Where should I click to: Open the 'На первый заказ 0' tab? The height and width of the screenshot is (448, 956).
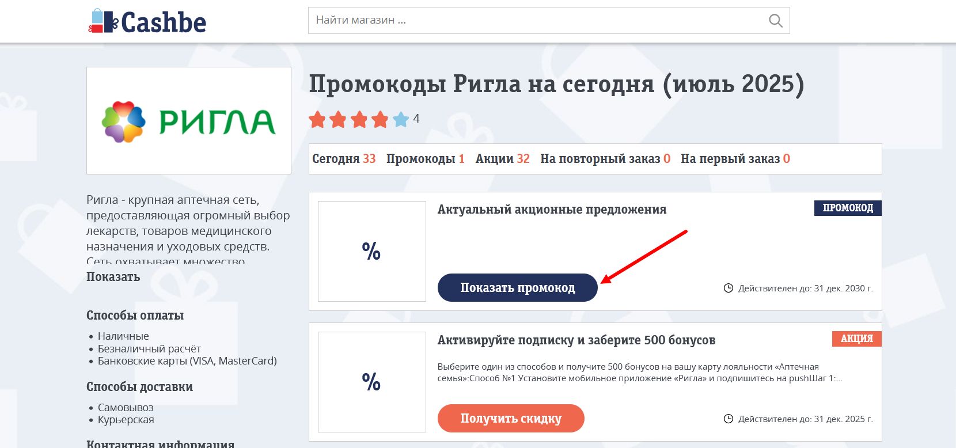[x=735, y=159]
